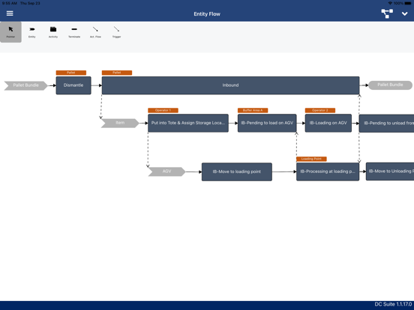Select the Entity tool
414x310 pixels.
tap(32, 32)
